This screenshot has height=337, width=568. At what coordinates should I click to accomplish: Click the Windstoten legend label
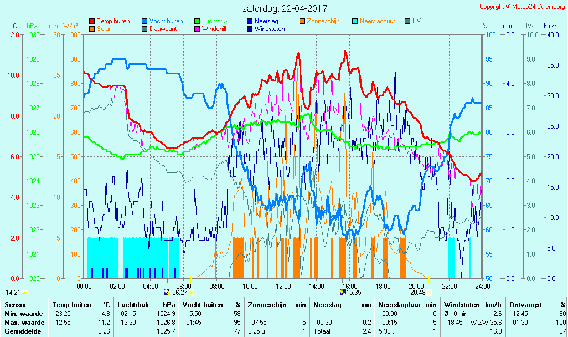click(270, 29)
